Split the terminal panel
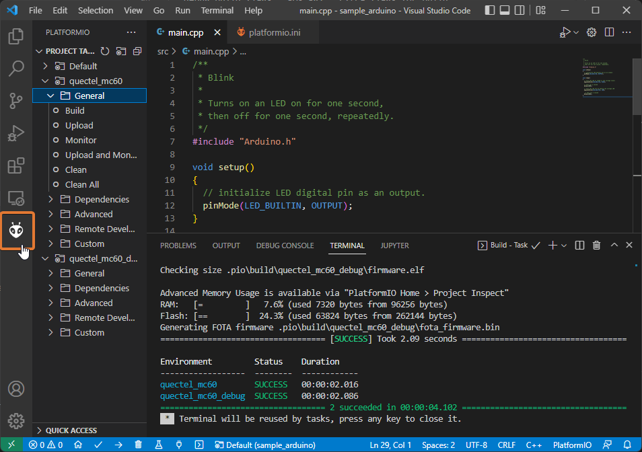This screenshot has width=642, height=452. (579, 246)
